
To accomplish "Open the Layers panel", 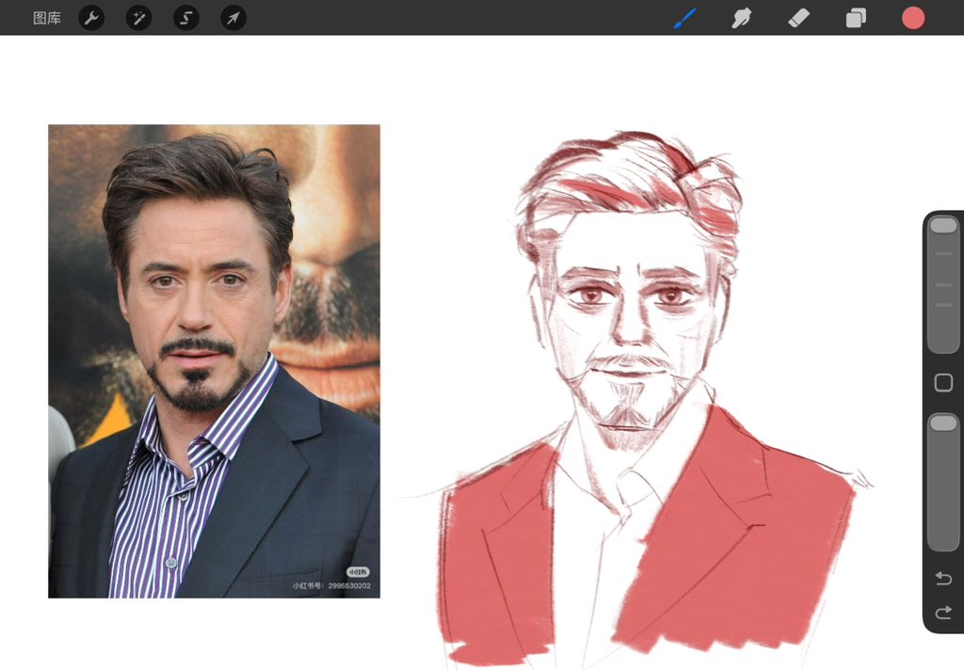I will [856, 18].
